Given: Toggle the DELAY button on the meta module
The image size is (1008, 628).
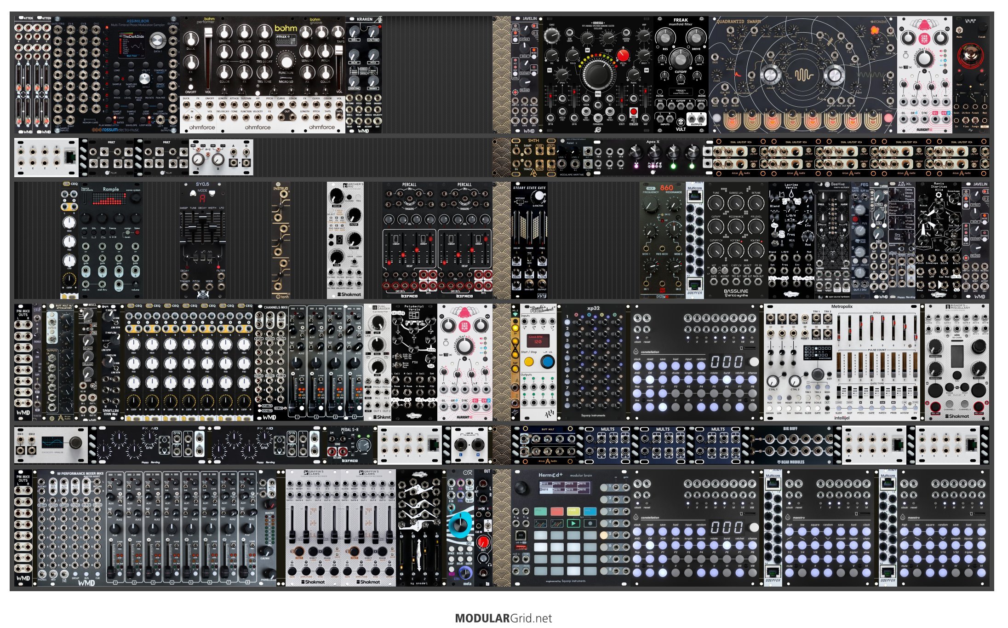Looking at the screenshot, I should pyautogui.click(x=460, y=558).
